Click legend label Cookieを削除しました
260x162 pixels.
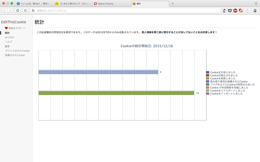[222, 79]
